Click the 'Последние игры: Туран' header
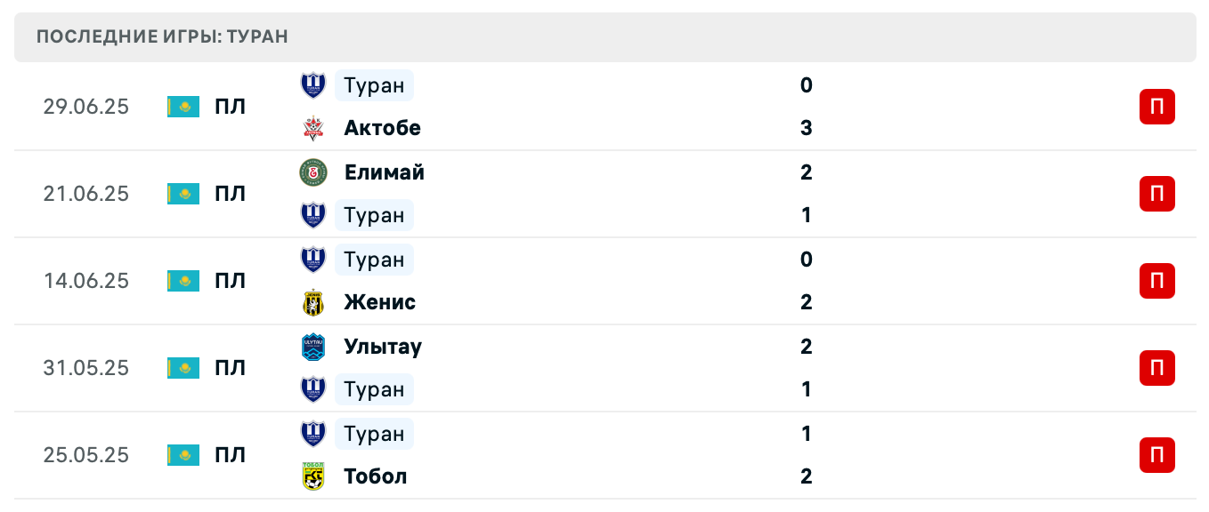Image resolution: width=1209 pixels, height=512 pixels. pyautogui.click(x=163, y=37)
